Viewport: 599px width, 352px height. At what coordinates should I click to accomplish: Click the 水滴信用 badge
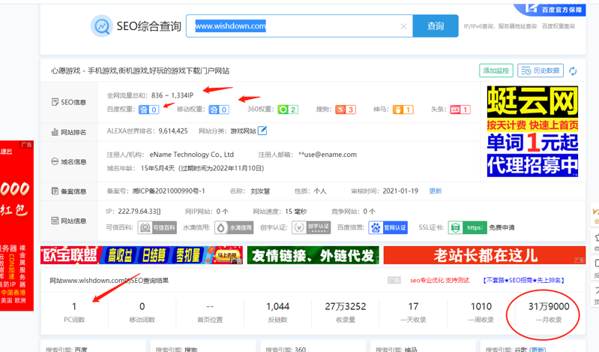233,227
